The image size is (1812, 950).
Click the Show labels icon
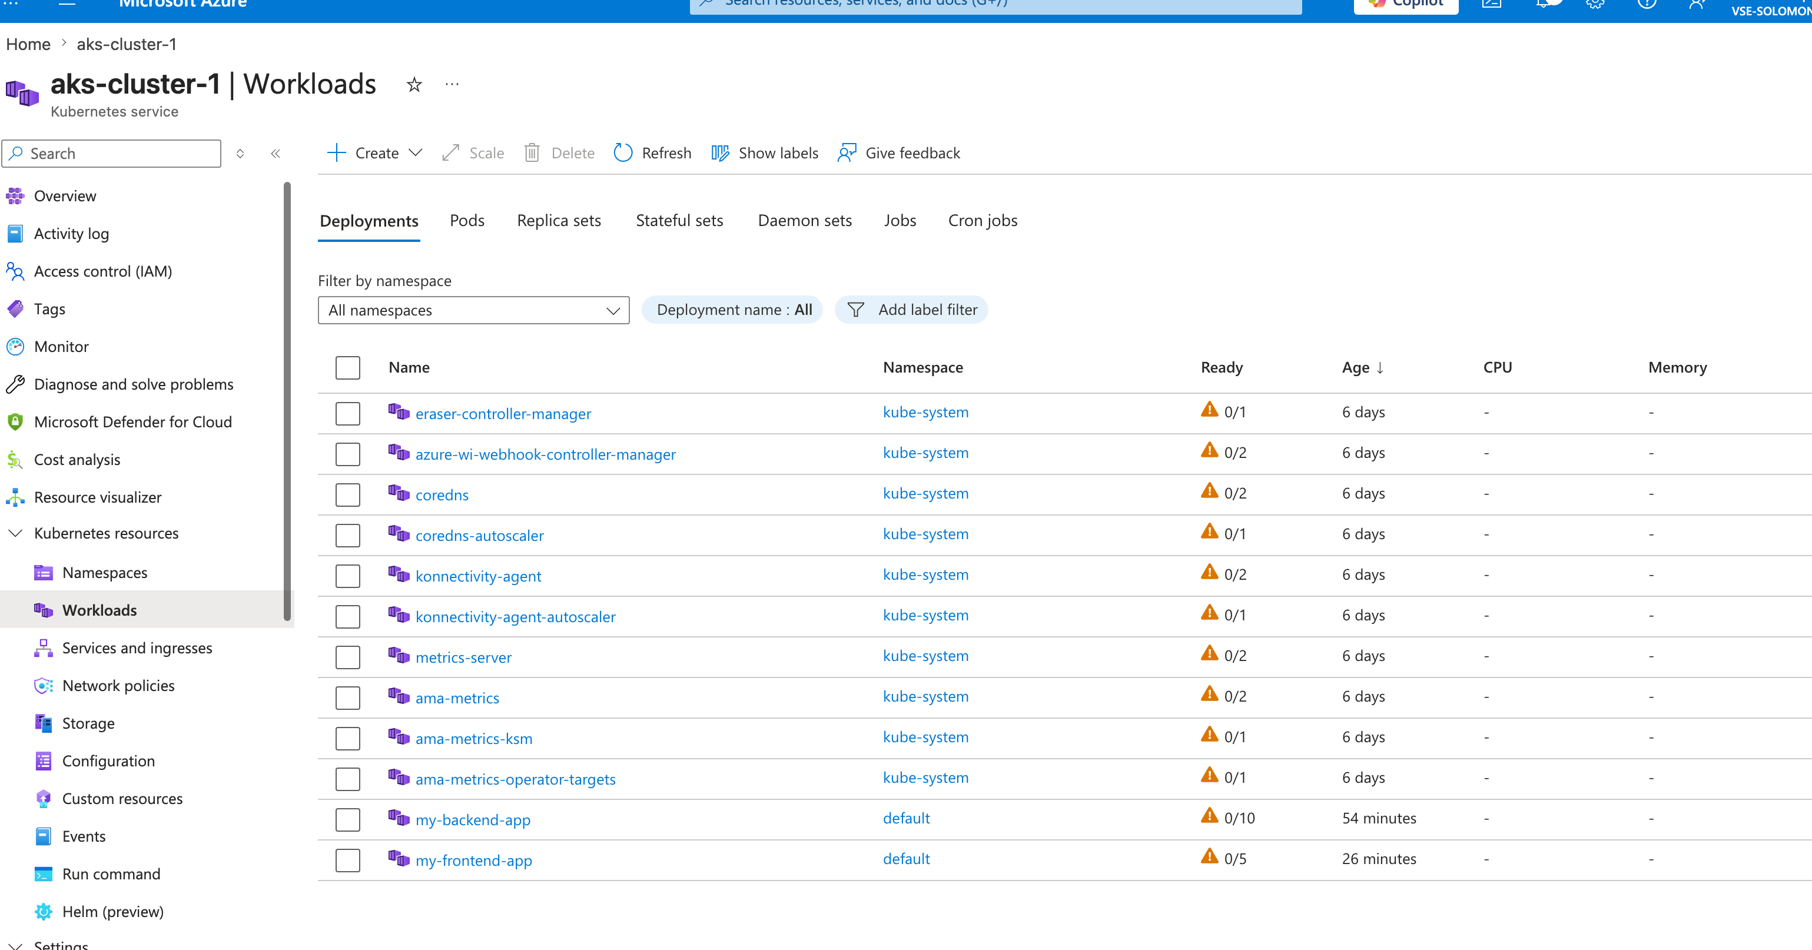click(719, 153)
